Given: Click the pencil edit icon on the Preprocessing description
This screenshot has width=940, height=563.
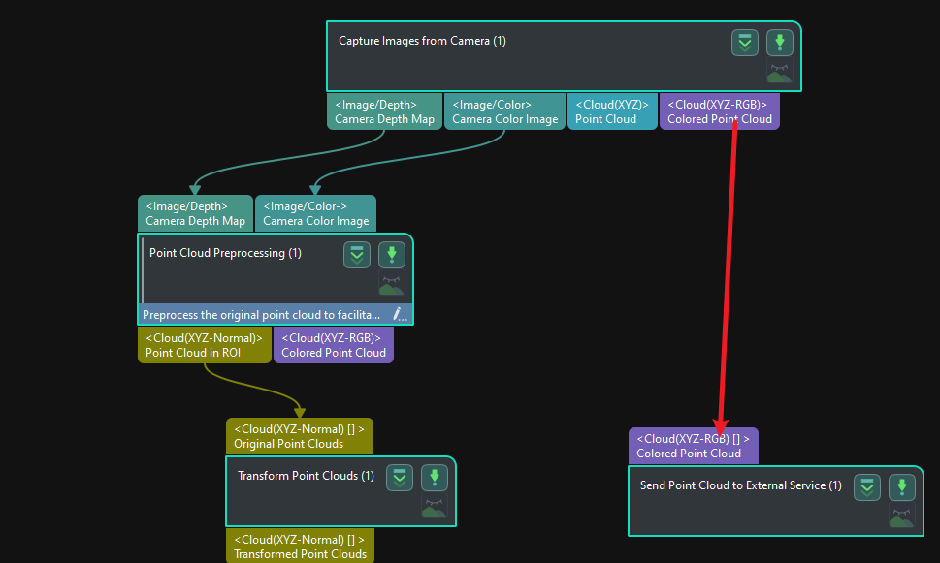Looking at the screenshot, I should coord(400,314).
